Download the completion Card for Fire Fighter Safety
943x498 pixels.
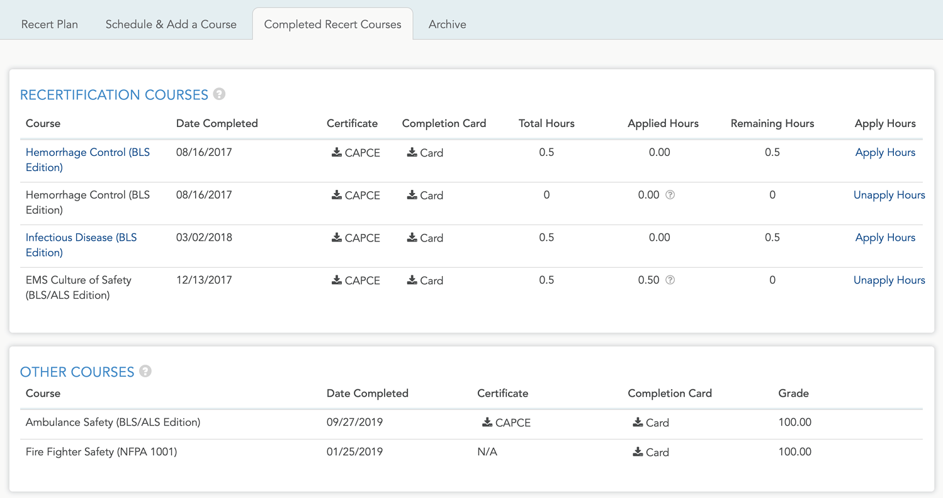tap(651, 451)
